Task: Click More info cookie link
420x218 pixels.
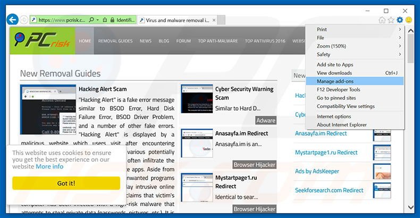Action: coord(49,166)
